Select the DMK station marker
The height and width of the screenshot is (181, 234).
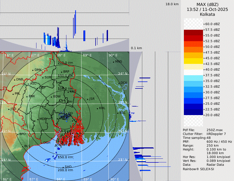tap(33, 70)
